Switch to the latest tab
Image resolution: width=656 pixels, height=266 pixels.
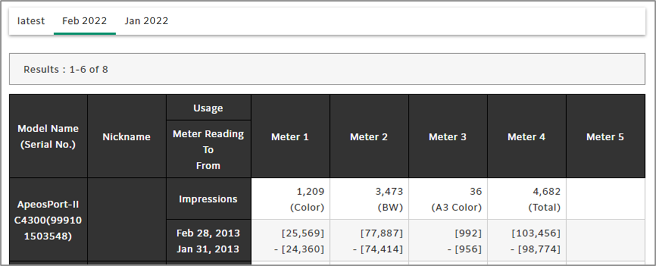pos(31,21)
